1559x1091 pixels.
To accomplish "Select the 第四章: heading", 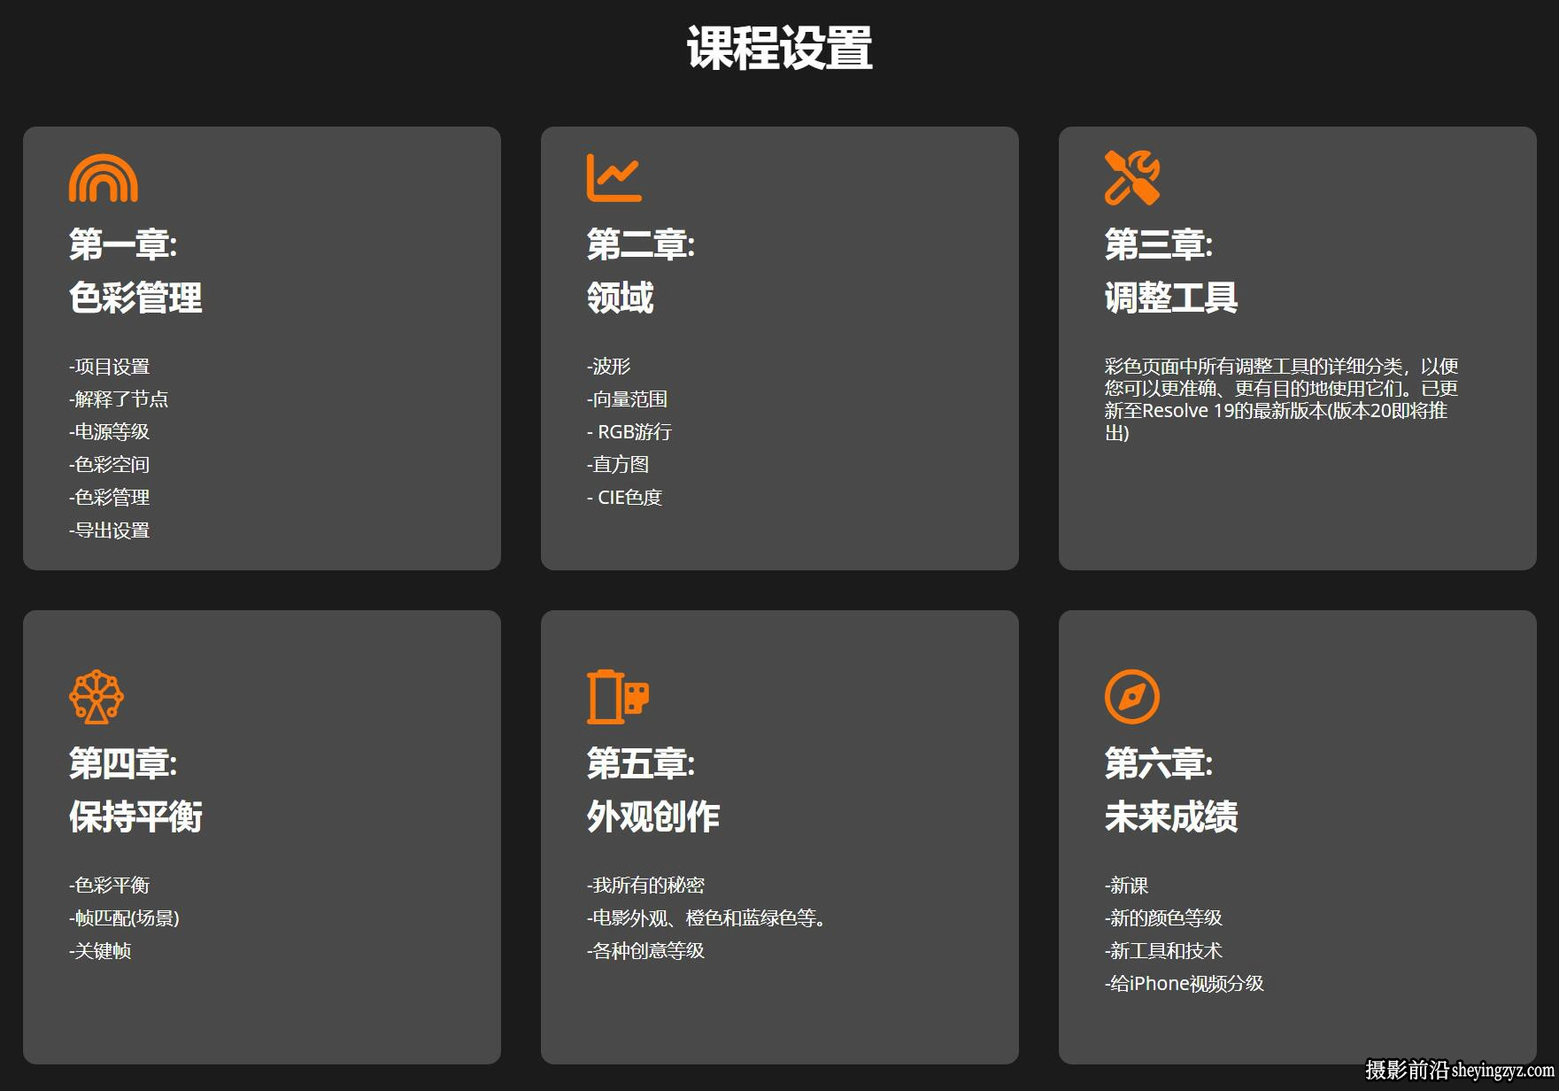I will (x=123, y=763).
